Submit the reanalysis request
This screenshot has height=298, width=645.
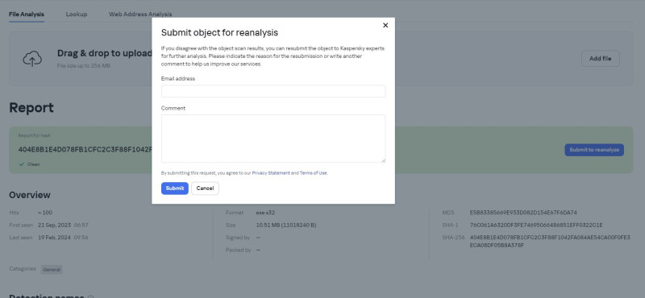point(175,188)
